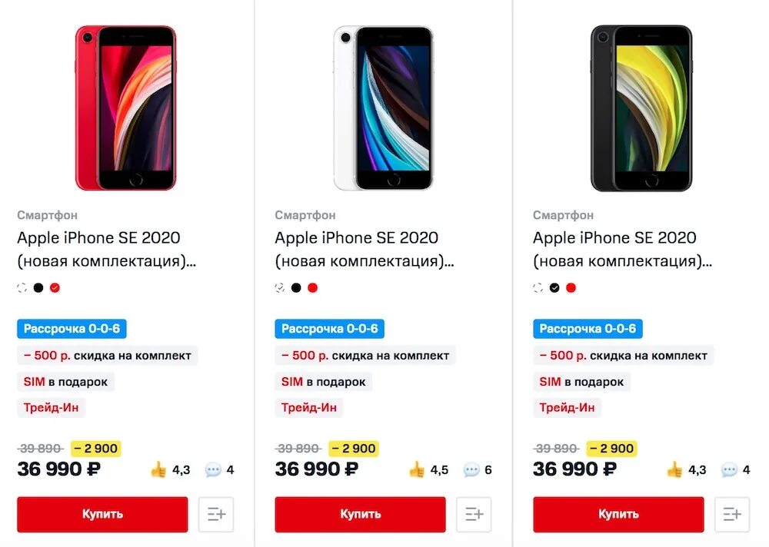
Task: Add red iPhone SE to comparison list
Action: tap(216, 515)
